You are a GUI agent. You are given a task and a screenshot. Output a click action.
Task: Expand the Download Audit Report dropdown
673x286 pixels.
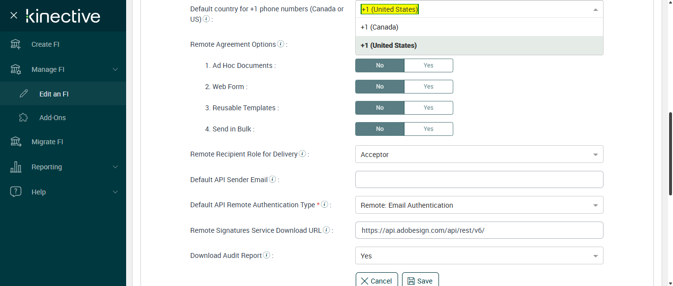479,256
